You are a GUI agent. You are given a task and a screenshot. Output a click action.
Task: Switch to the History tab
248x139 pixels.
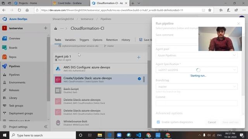[126, 40]
